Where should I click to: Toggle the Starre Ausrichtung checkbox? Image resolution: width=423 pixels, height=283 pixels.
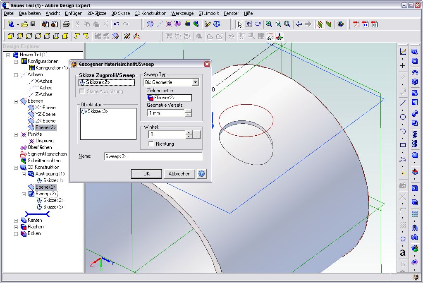82,91
